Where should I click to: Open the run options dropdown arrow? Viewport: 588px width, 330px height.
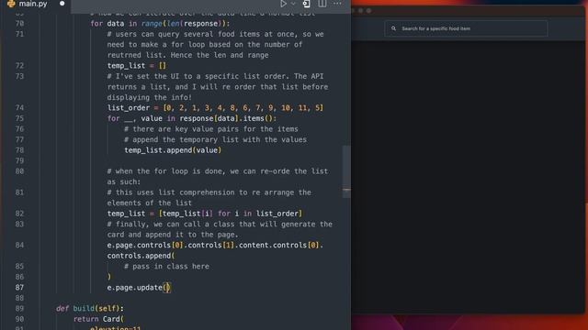(293, 4)
